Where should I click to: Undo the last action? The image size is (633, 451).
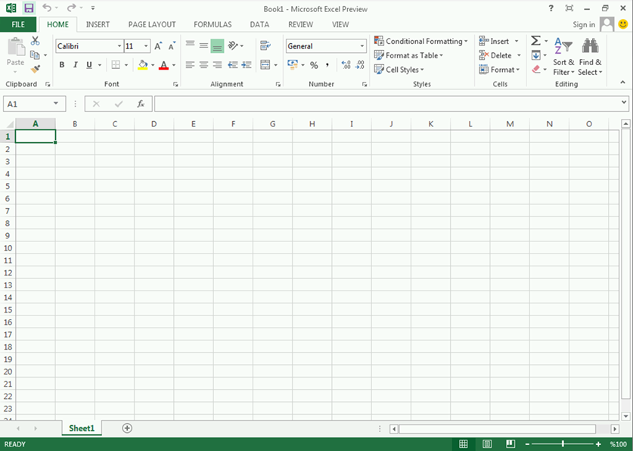(x=47, y=8)
